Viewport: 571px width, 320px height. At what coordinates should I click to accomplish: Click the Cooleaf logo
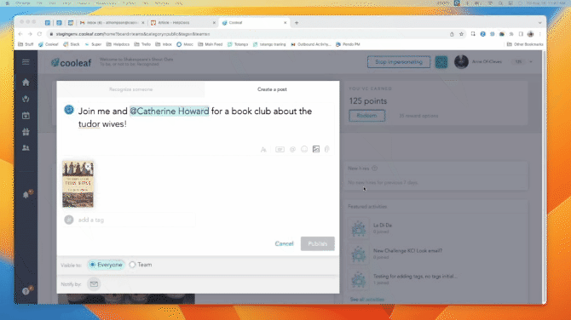click(72, 62)
